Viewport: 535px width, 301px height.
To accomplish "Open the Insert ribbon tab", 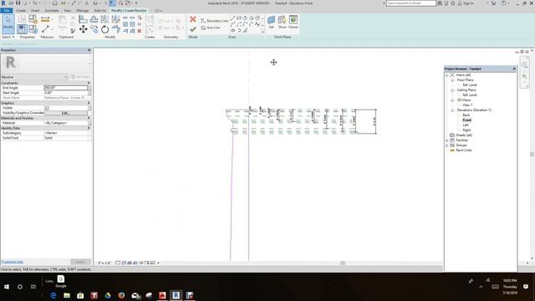I will tap(35, 11).
